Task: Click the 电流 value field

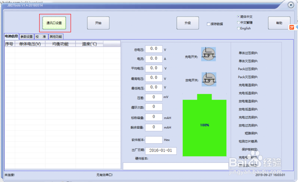Action: point(154,59)
